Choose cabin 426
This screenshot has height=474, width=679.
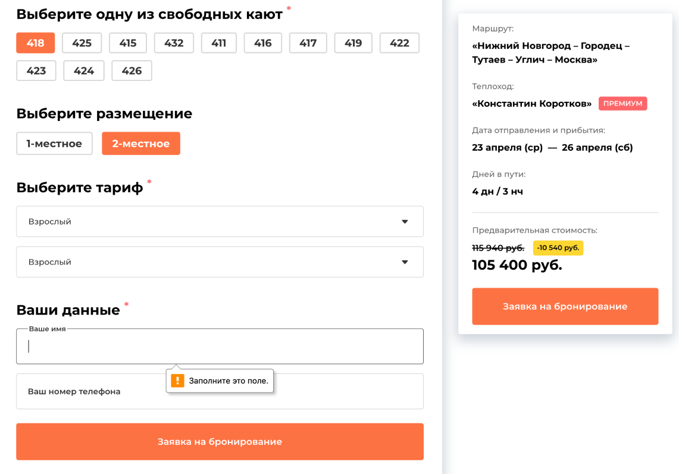tap(132, 71)
